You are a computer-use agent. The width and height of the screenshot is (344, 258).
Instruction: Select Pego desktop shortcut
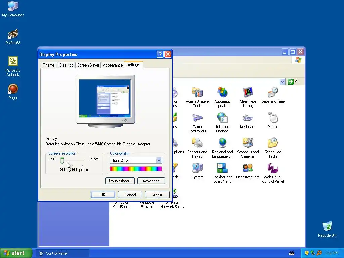[13, 92]
